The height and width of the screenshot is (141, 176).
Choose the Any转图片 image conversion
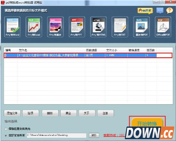pos(55,27)
